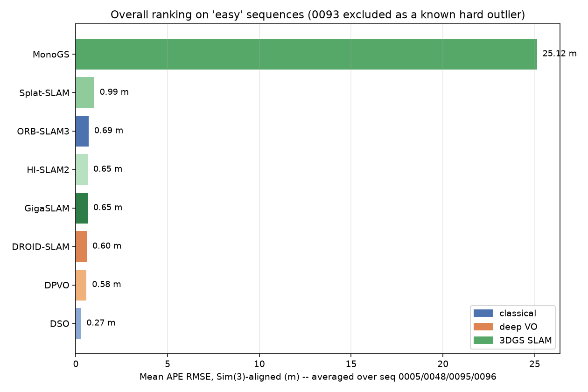This screenshot has width=588, height=392.
Task: Click the x-axis tick label 15
Action: pyautogui.click(x=351, y=364)
